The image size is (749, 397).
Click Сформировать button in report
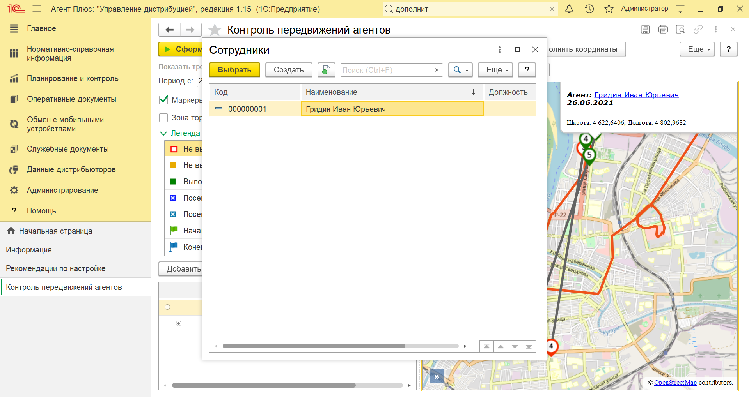coord(181,49)
